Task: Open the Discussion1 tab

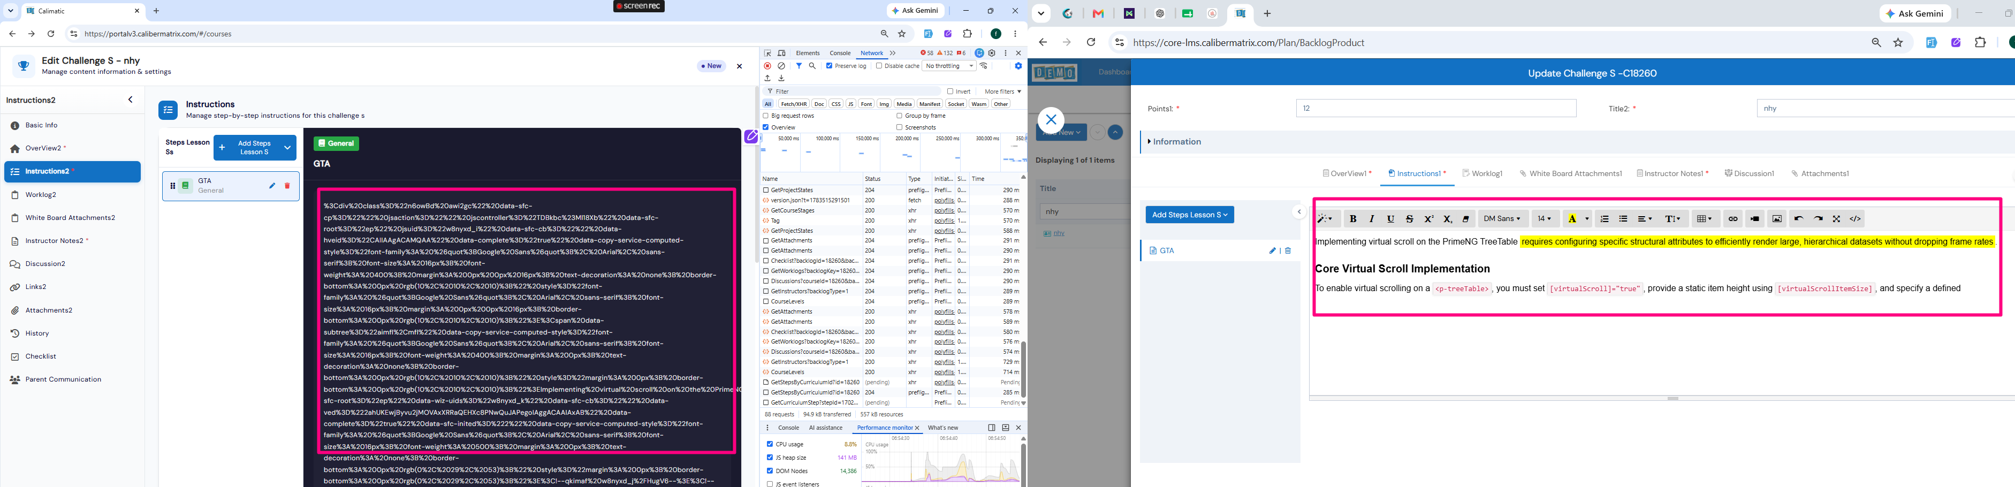Action: (1749, 173)
